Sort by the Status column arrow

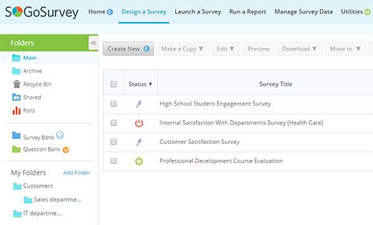150,84
